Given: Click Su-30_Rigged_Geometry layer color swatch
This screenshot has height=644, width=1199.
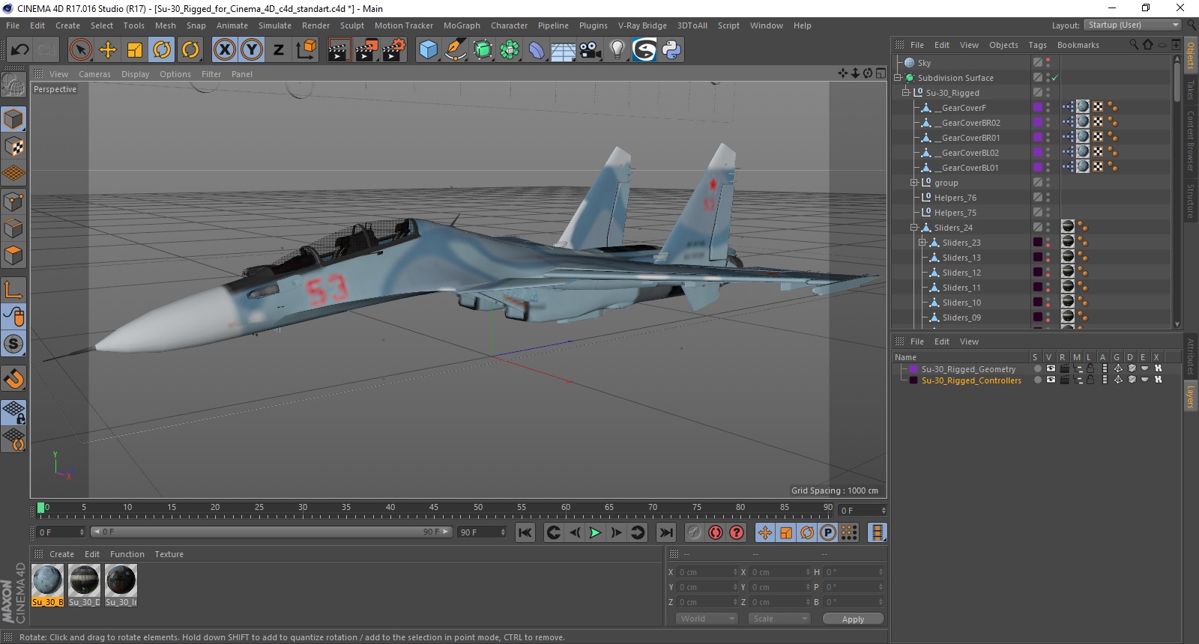Looking at the screenshot, I should (x=913, y=369).
